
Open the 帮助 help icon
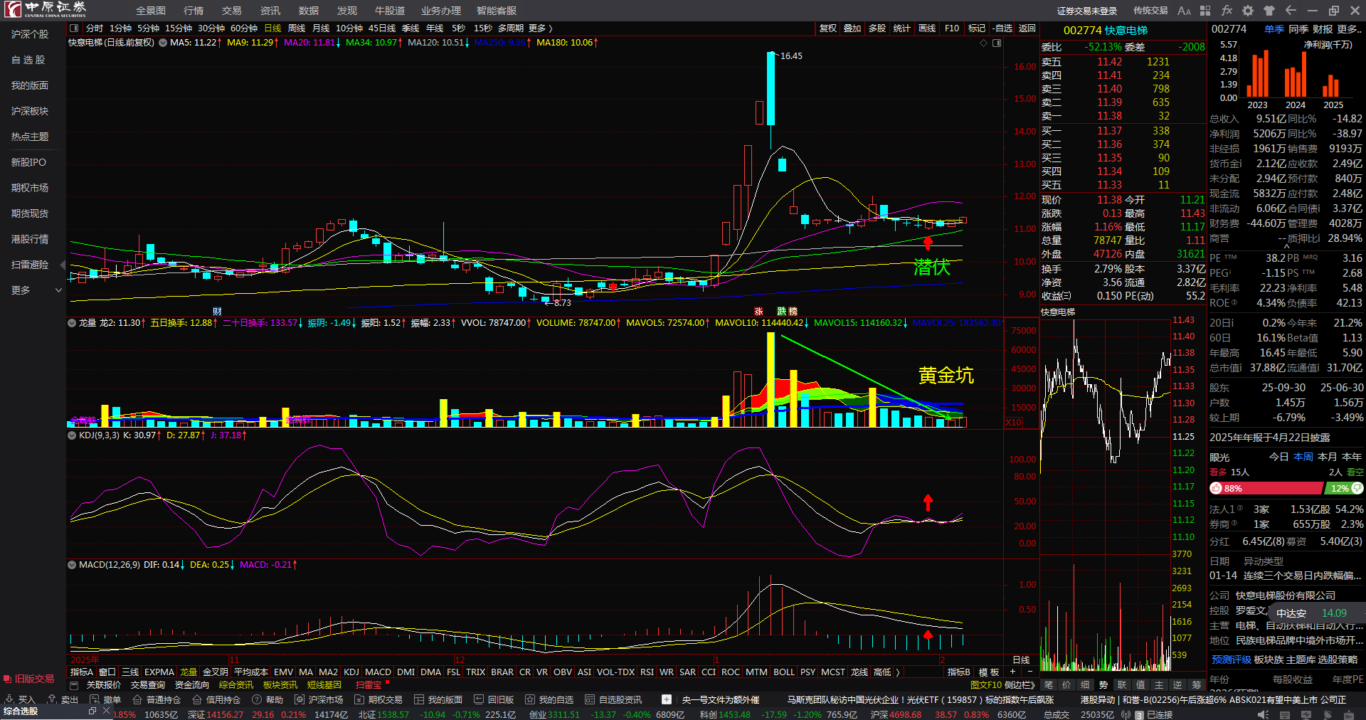coord(257,699)
